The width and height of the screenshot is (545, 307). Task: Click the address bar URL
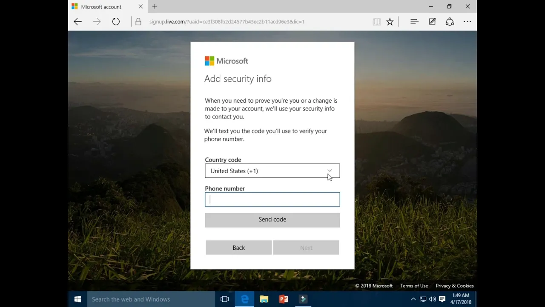pos(227,22)
